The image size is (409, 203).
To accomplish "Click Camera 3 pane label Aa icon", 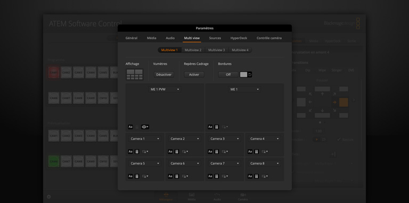I will click(210, 151).
